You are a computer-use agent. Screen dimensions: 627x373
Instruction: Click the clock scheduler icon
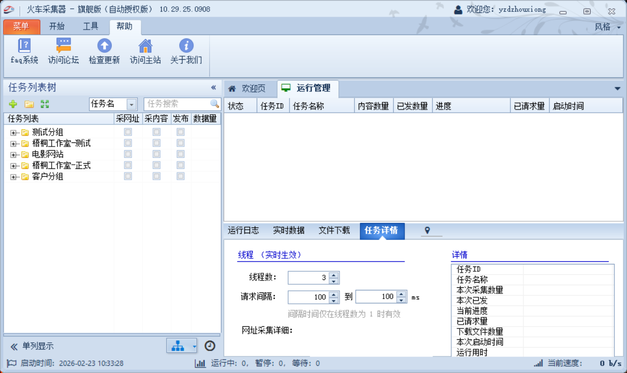(210, 346)
